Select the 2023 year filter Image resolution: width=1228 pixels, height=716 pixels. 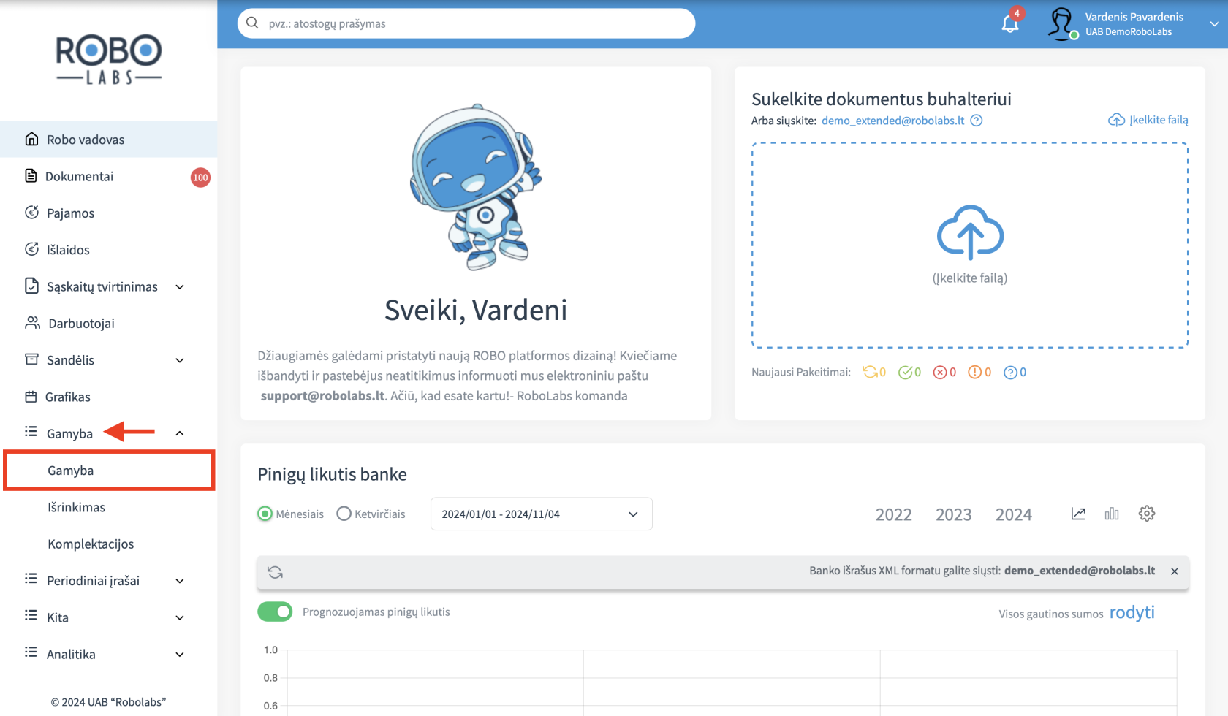coord(953,514)
